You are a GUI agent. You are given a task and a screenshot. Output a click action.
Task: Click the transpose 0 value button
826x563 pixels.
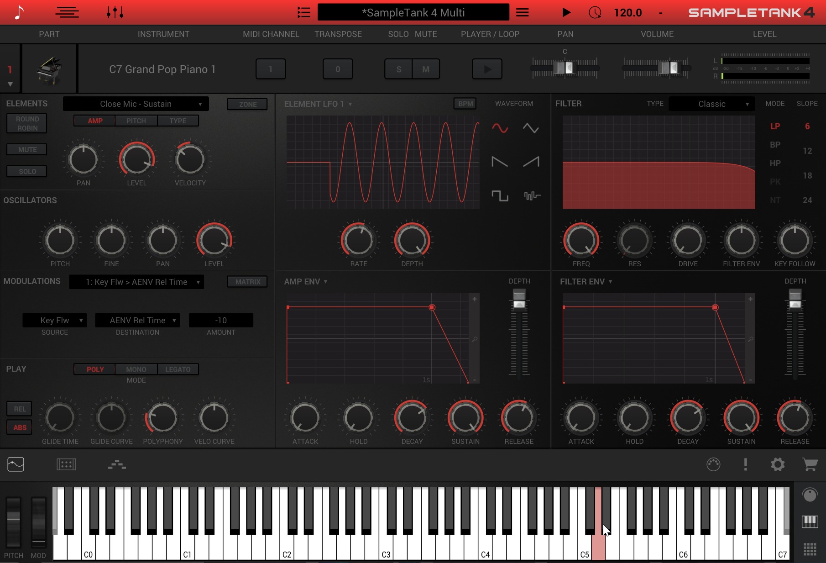[x=338, y=69]
